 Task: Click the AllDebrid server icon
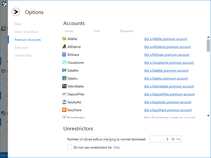click(64, 47)
